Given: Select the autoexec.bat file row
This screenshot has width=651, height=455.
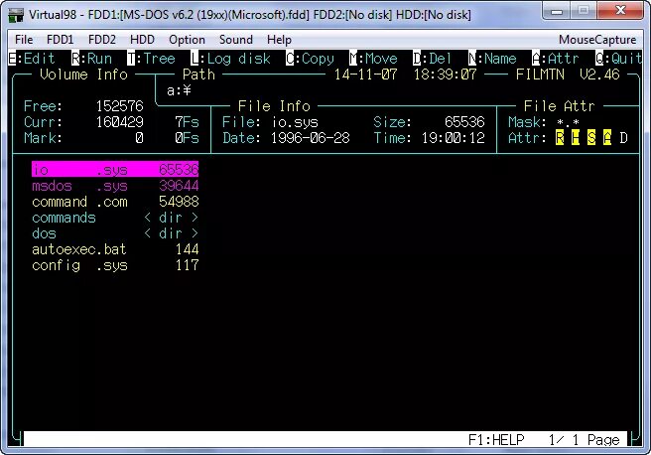Looking at the screenshot, I should point(115,249).
